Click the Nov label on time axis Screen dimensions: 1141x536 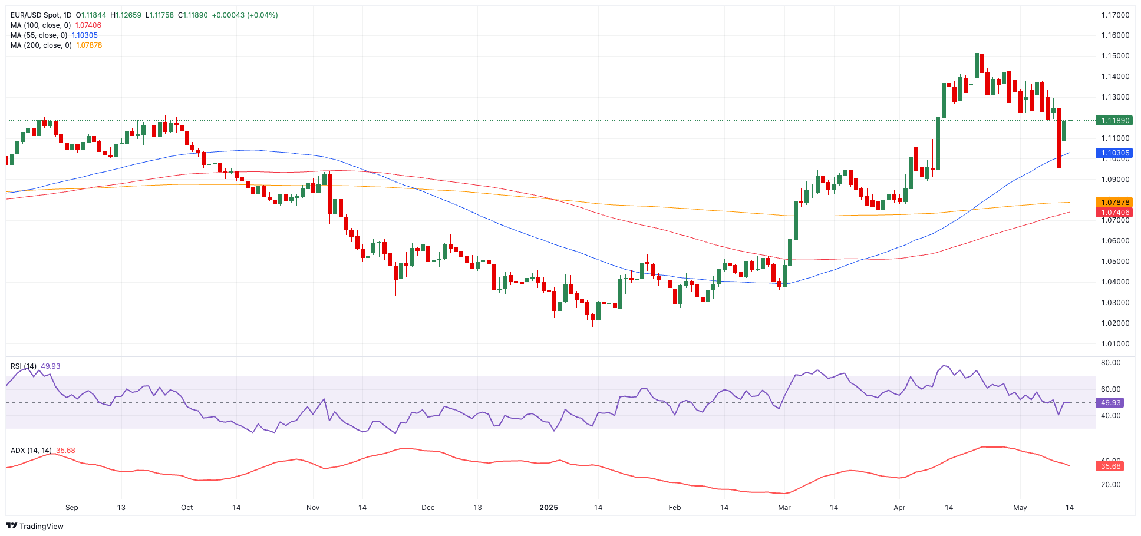pos(313,508)
